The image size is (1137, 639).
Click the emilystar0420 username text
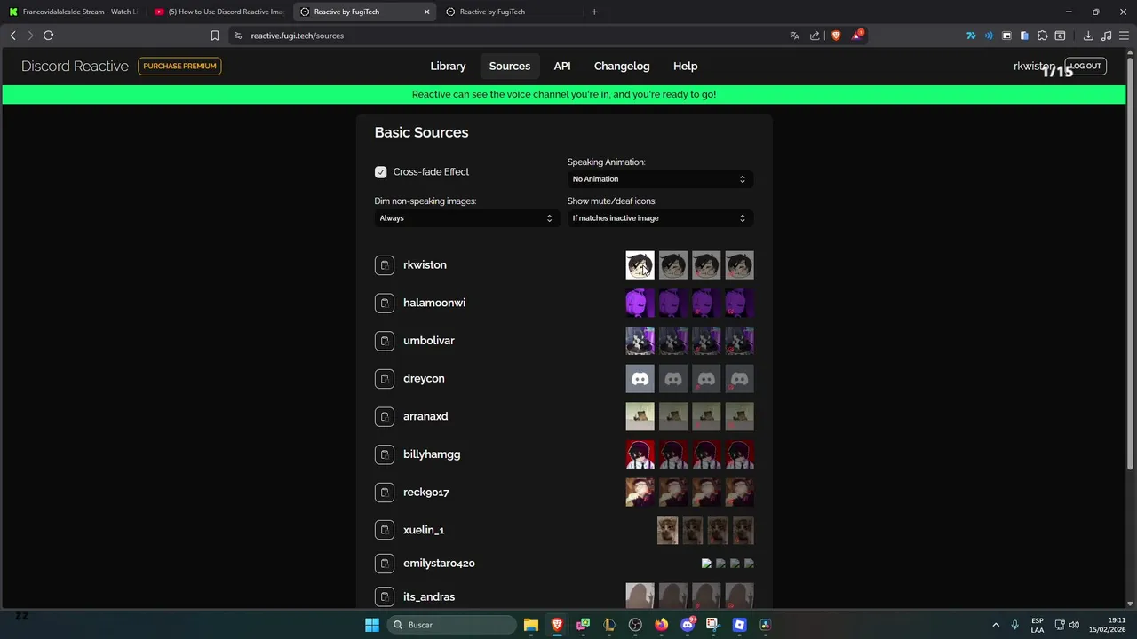coord(439,564)
